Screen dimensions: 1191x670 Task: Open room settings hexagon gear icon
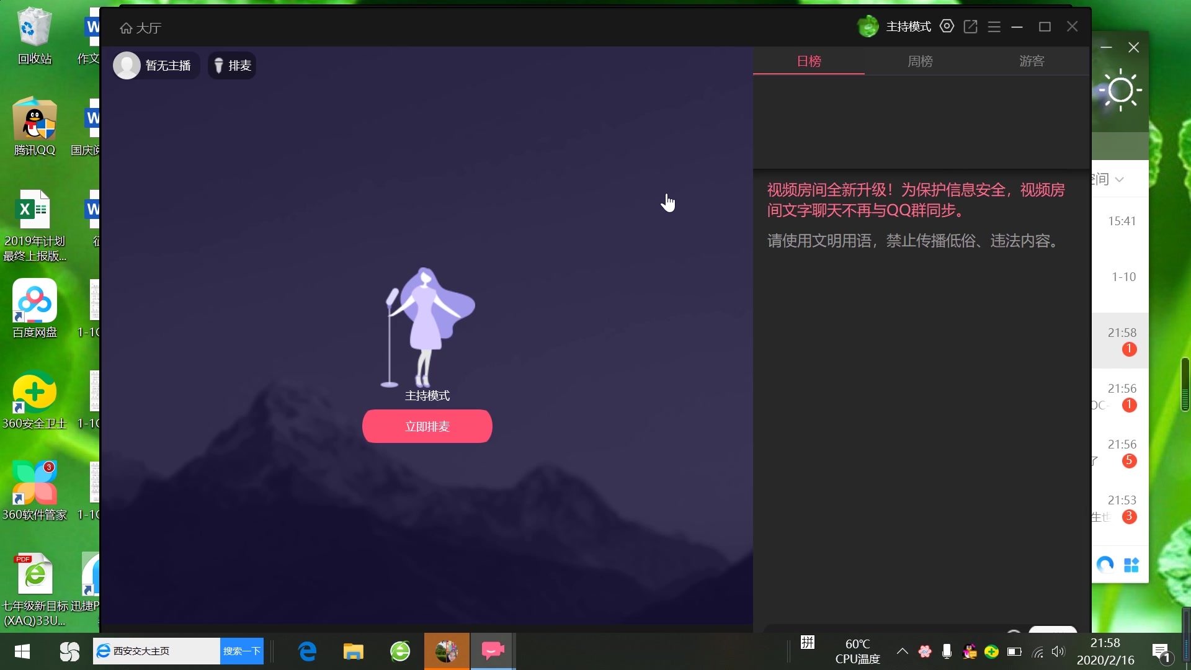pos(947,26)
